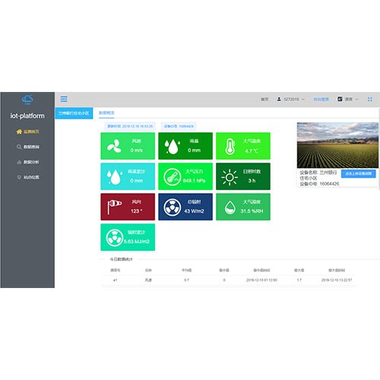Open the magnifier data query sidebar item
The width and height of the screenshot is (380, 380).
click(27, 147)
